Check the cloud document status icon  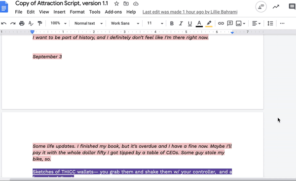pyautogui.click(x=136, y=3)
